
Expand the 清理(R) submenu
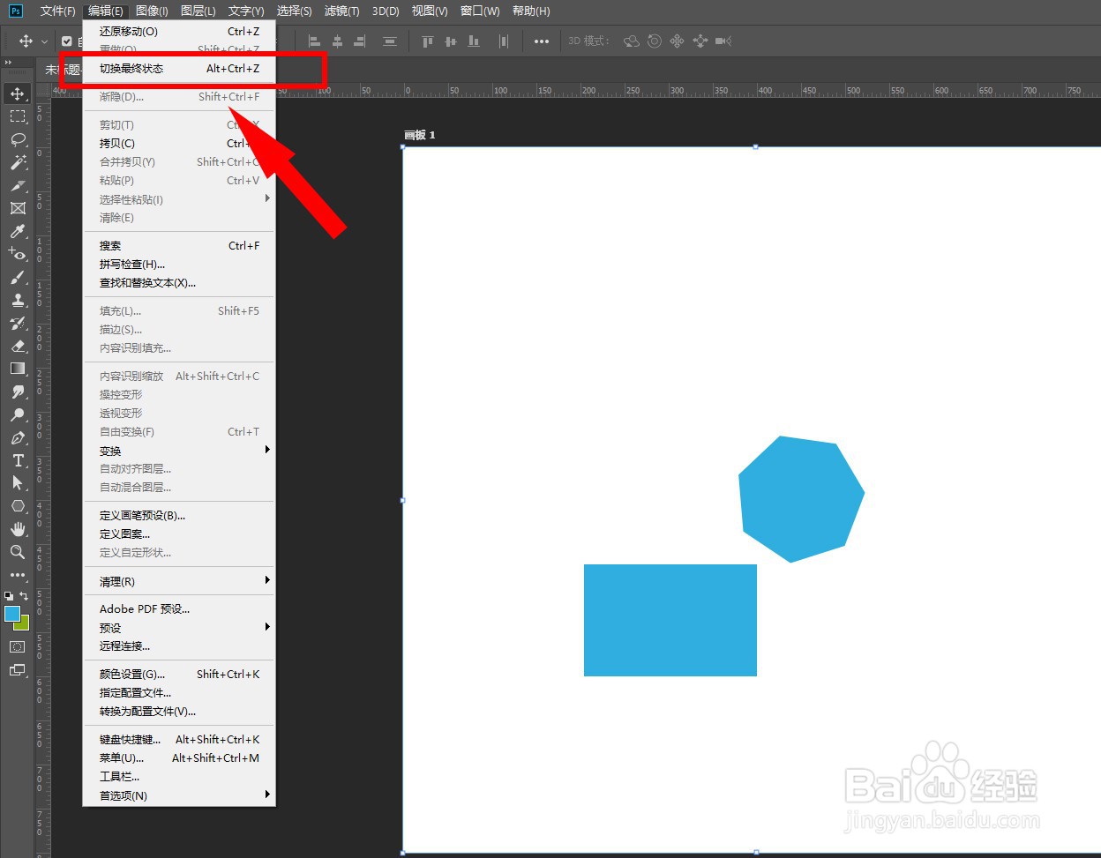pyautogui.click(x=179, y=581)
